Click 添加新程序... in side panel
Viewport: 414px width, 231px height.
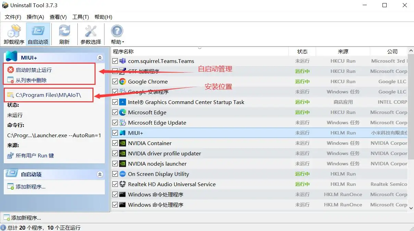click(x=30, y=187)
